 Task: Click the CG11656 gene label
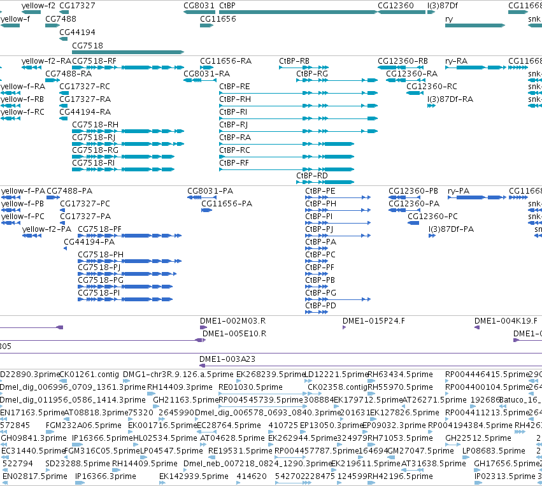tap(218, 18)
